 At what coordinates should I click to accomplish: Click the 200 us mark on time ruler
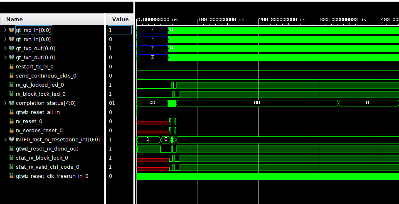(x=259, y=20)
